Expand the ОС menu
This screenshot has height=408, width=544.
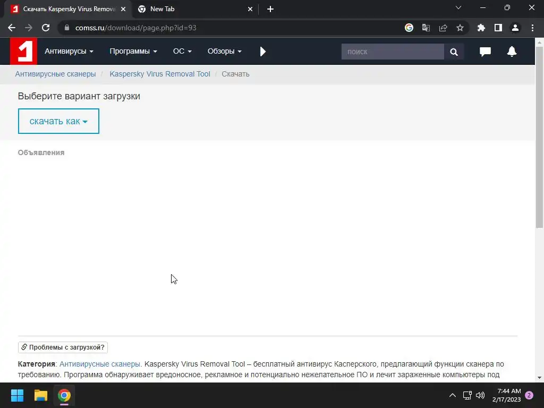click(182, 52)
